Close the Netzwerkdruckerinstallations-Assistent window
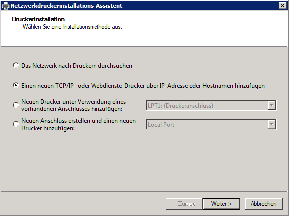The height and width of the screenshot is (216, 289). coord(282,6)
